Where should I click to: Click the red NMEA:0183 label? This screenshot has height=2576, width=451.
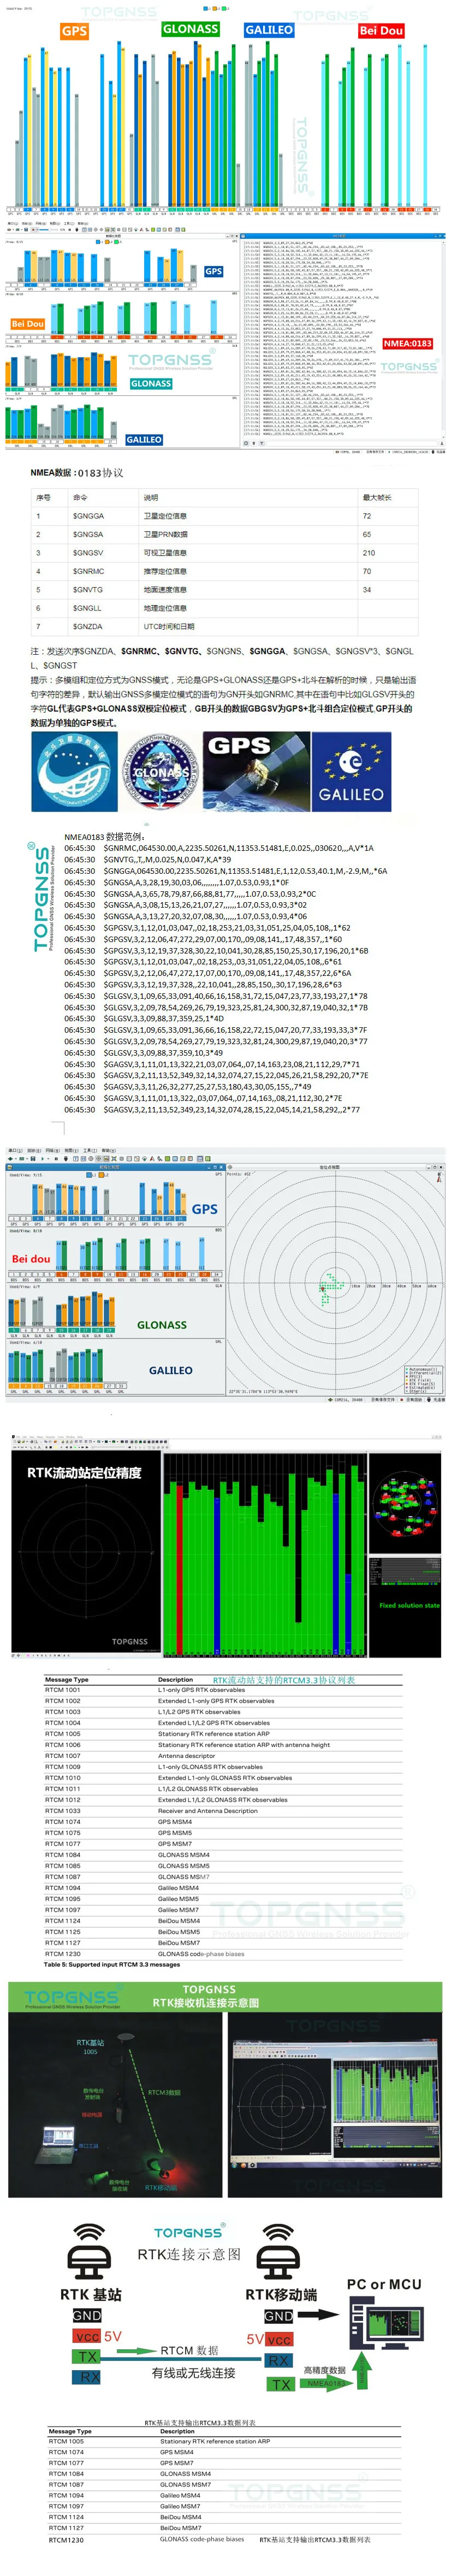point(408,343)
